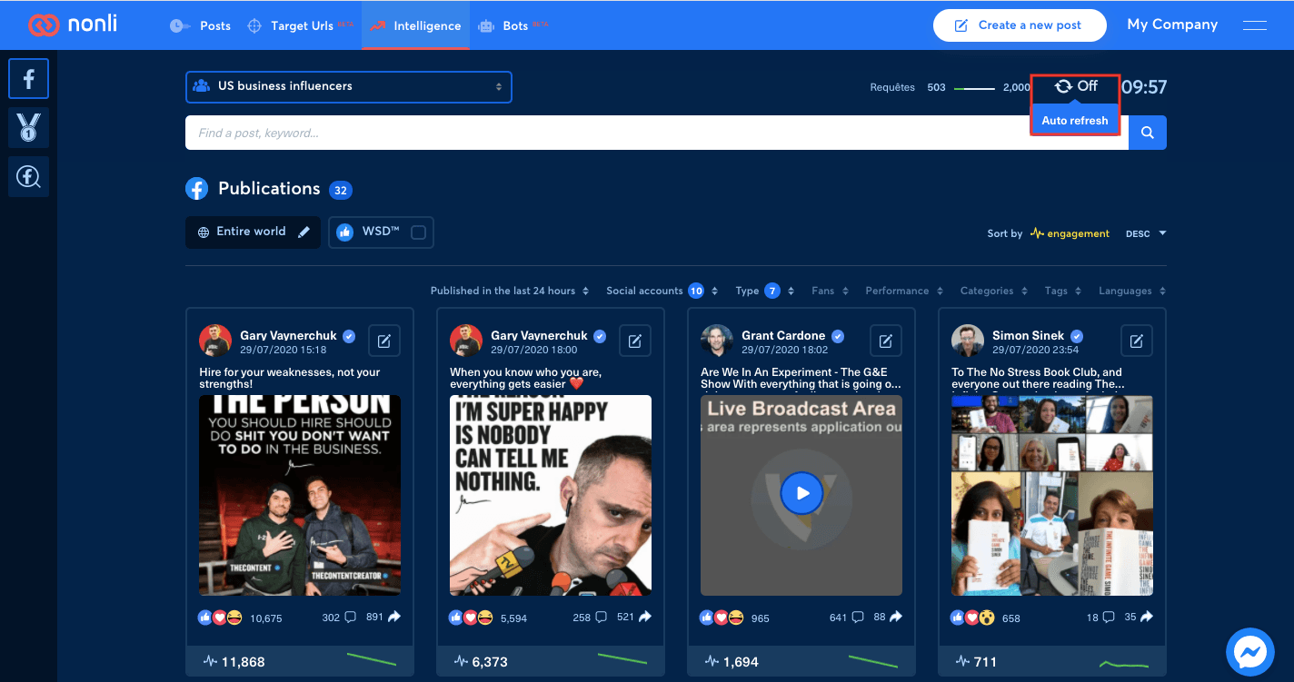1294x682 pixels.
Task: Select the Facebook icon in the left sidebar
Action: point(28,79)
